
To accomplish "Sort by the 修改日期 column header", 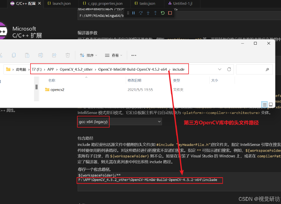I will (135, 81).
